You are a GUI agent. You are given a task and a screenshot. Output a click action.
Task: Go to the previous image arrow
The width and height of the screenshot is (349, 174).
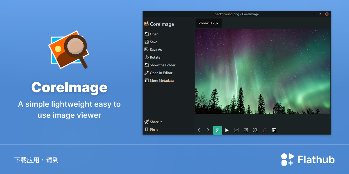point(199,130)
